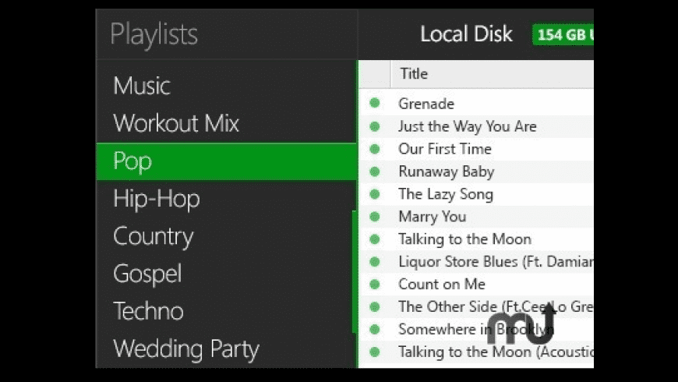Click the green dot beside The Lazy Song
Viewport: 678px width, 382px height.
click(374, 193)
